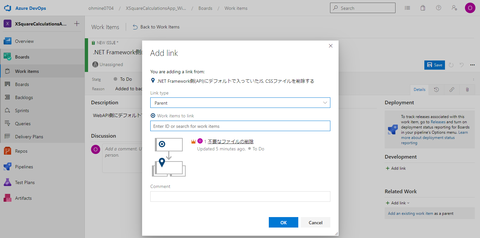Screen dimensions: 480x238
Task: Open Backlogs in the sidebar
Action: coord(42,97)
